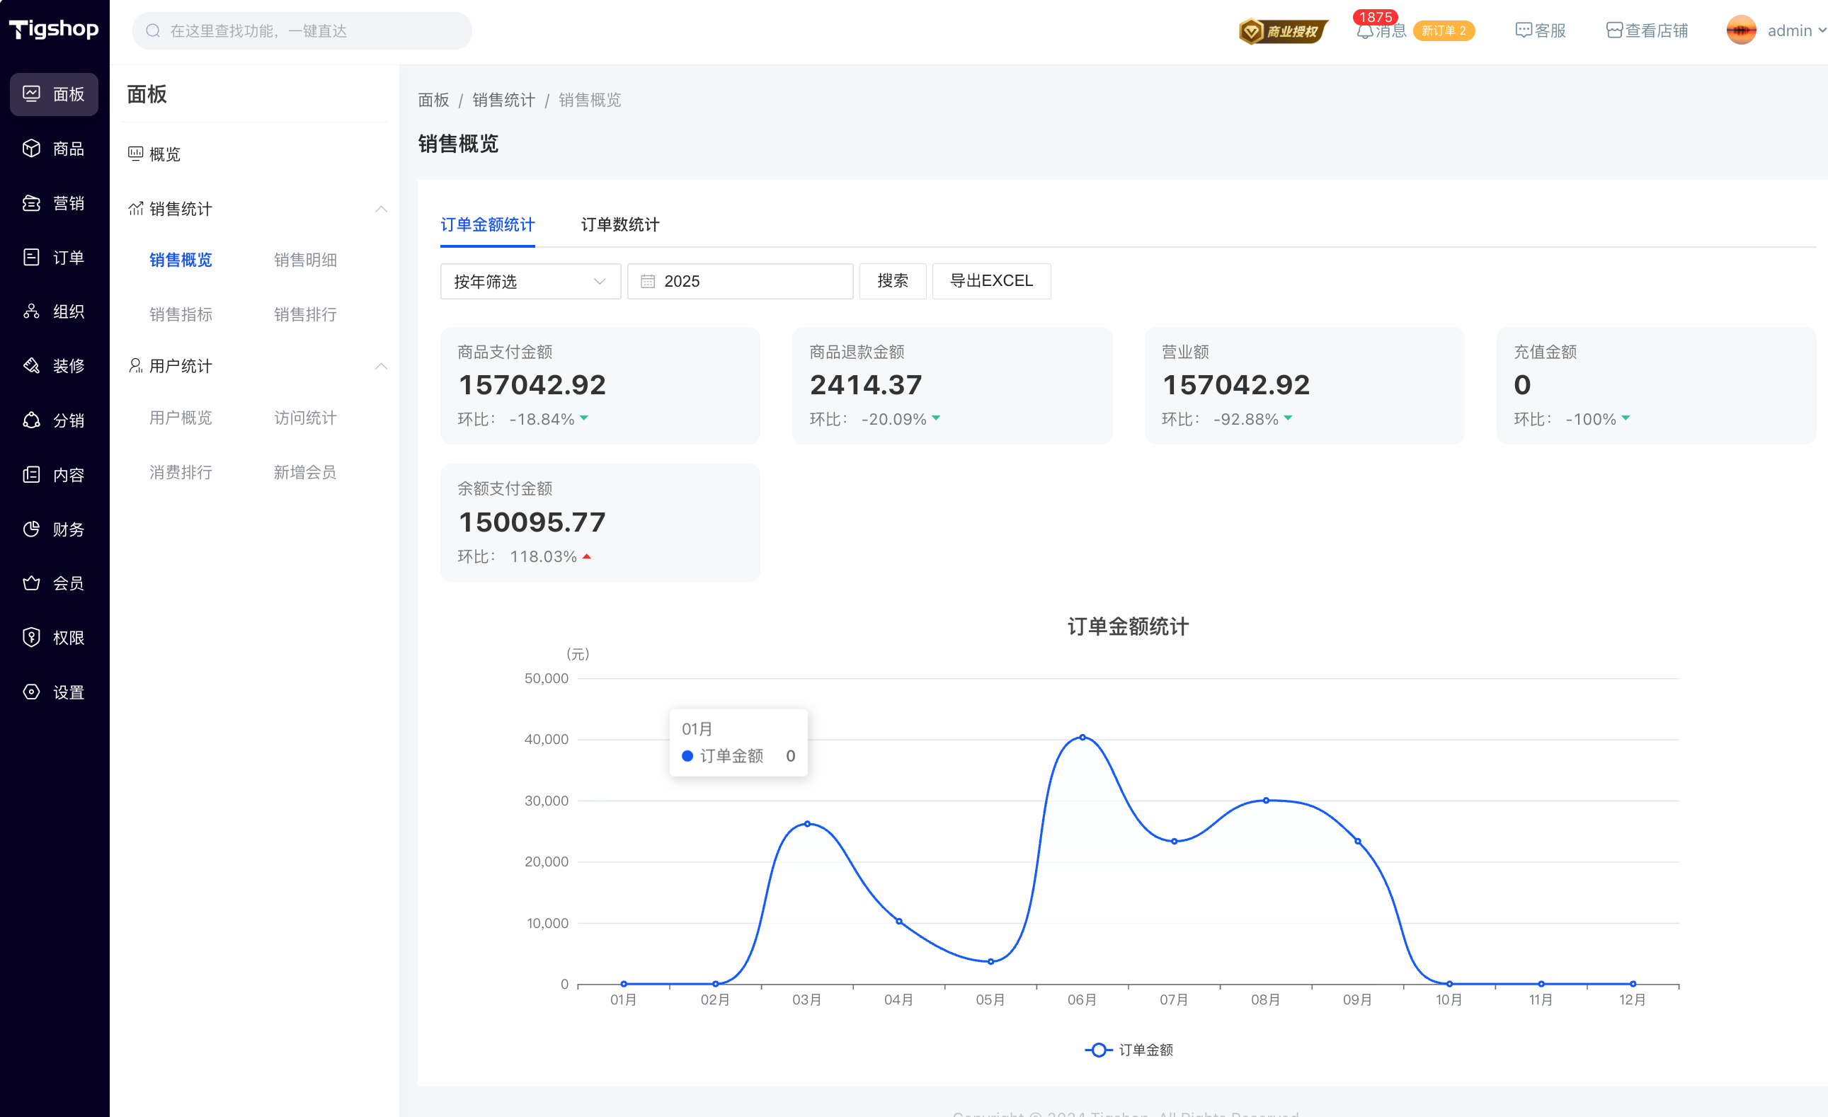Click the calendar icon in year field
Image resolution: width=1828 pixels, height=1117 pixels.
pos(648,281)
